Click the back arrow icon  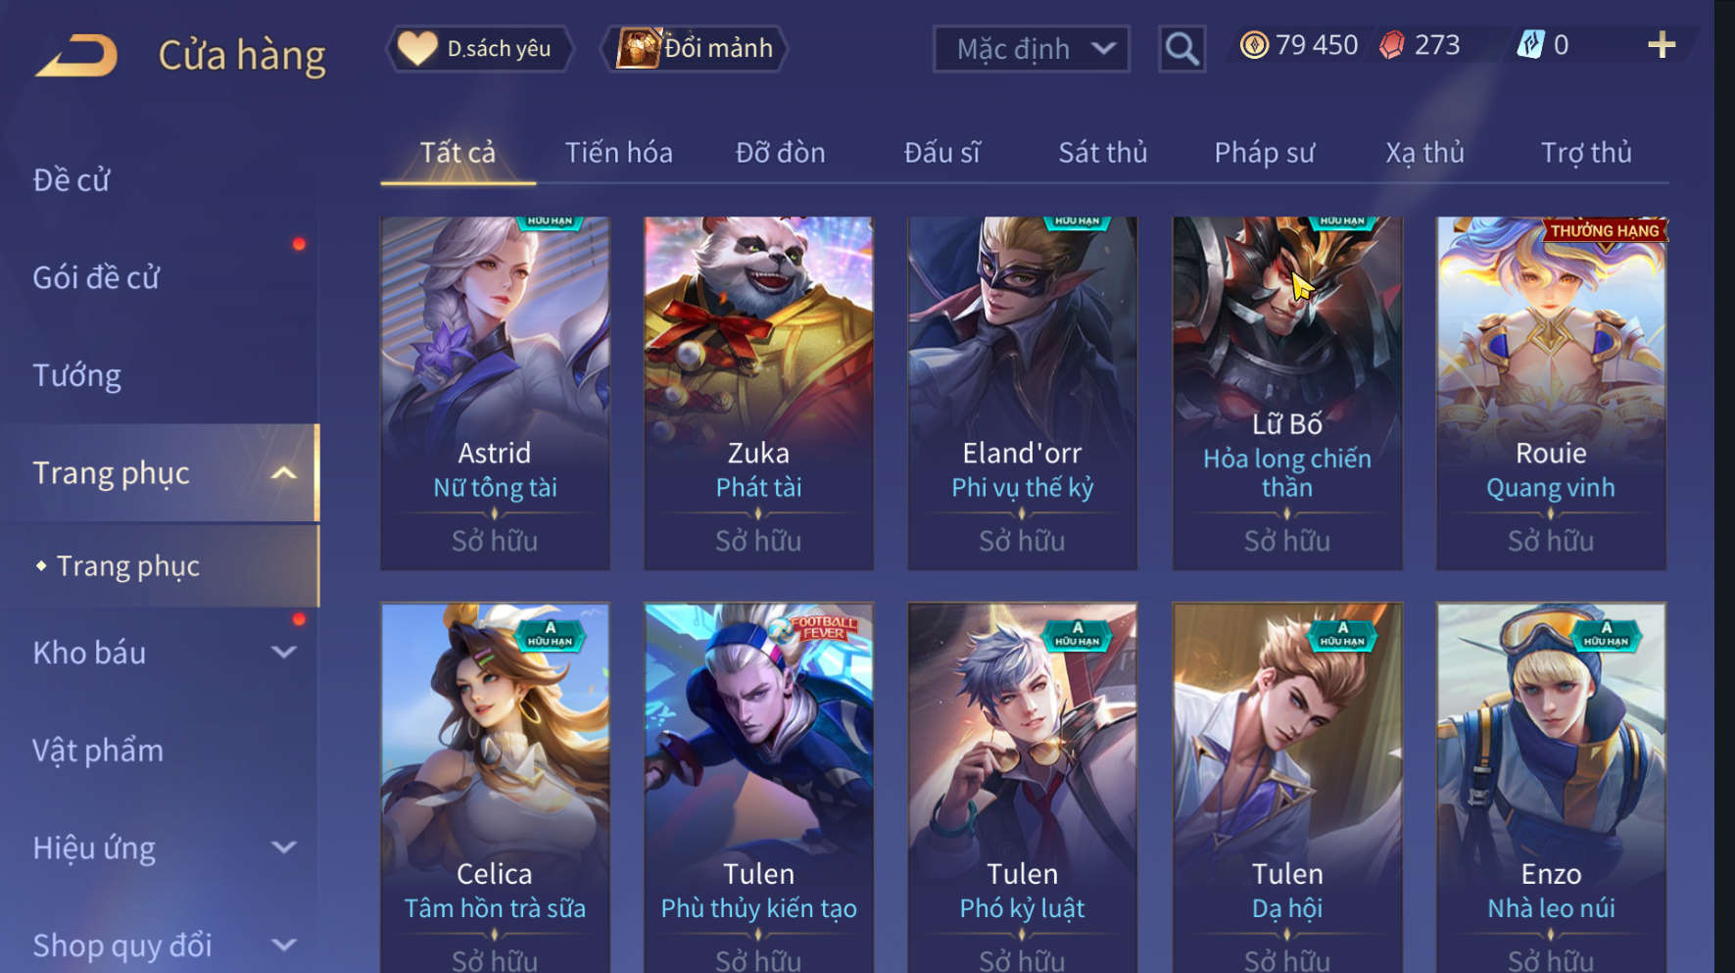pyautogui.click(x=76, y=55)
